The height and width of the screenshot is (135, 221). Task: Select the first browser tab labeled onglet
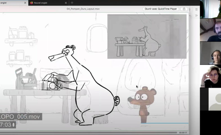[x=14, y=3]
